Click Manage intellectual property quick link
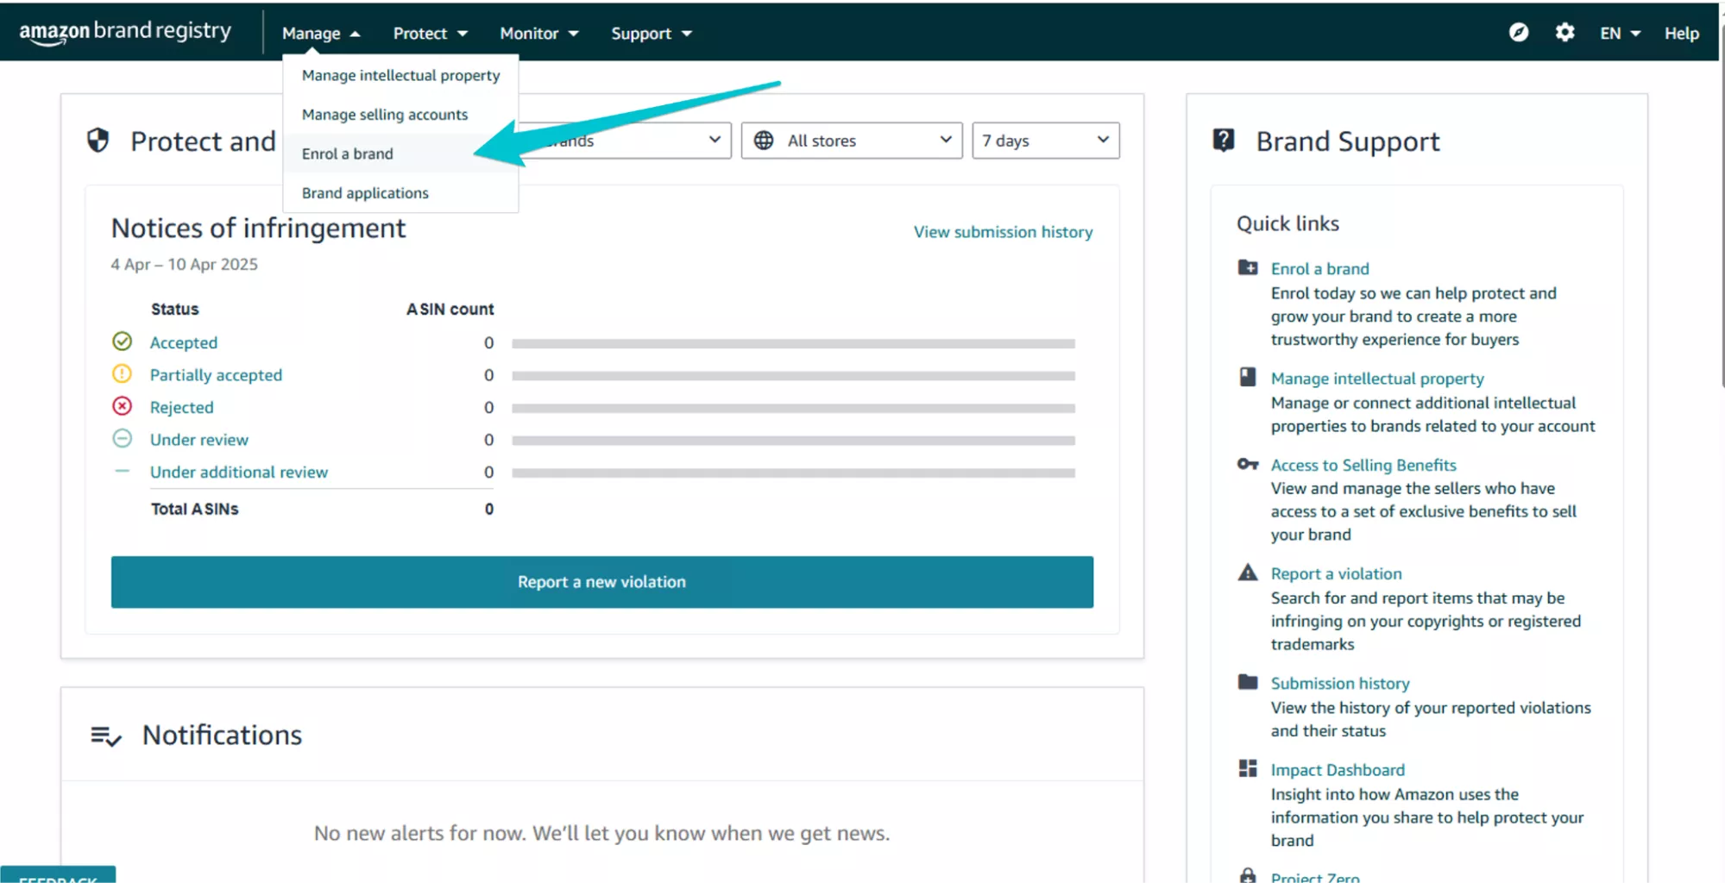Viewport: 1725px width, 883px height. 1377,379
